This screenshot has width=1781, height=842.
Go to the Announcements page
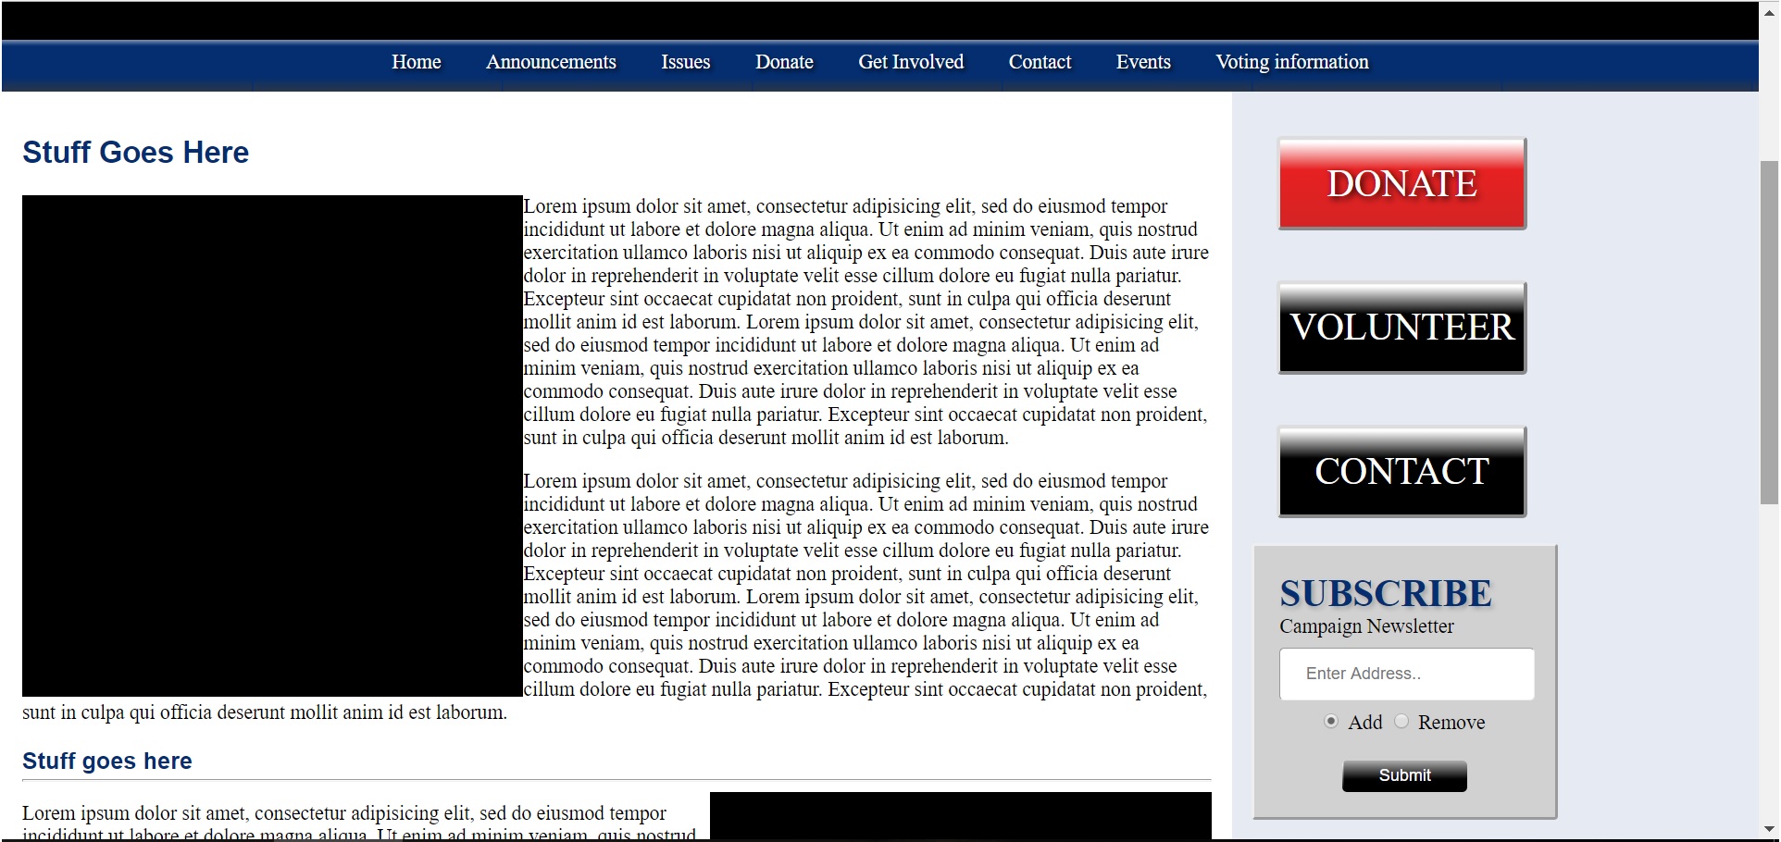551,62
